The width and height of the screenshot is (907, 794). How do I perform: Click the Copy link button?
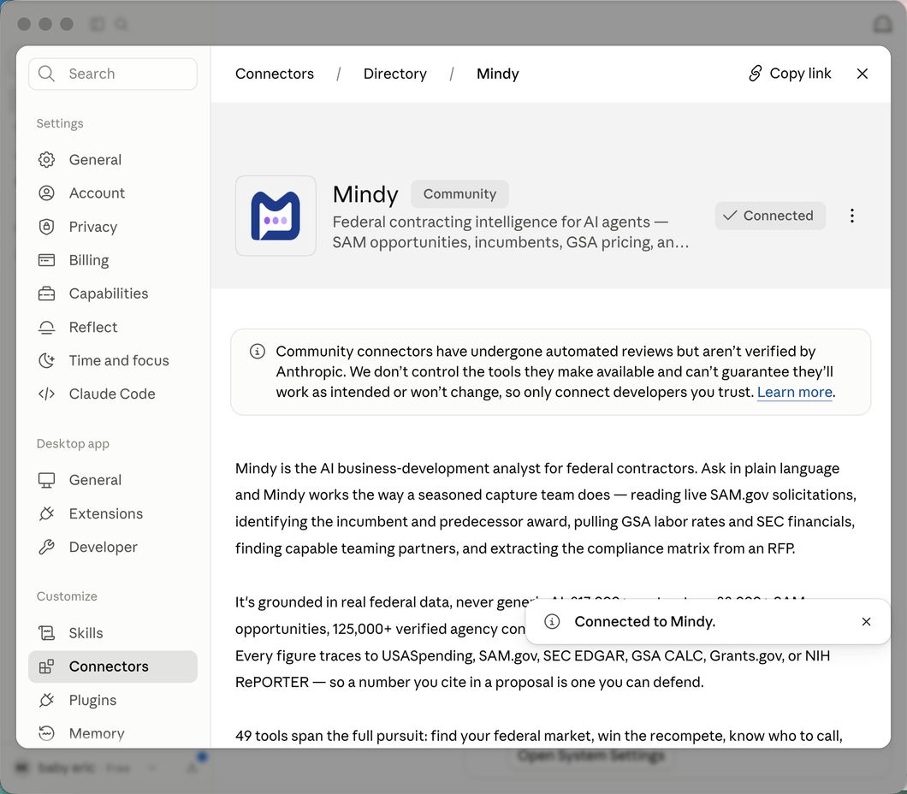790,74
